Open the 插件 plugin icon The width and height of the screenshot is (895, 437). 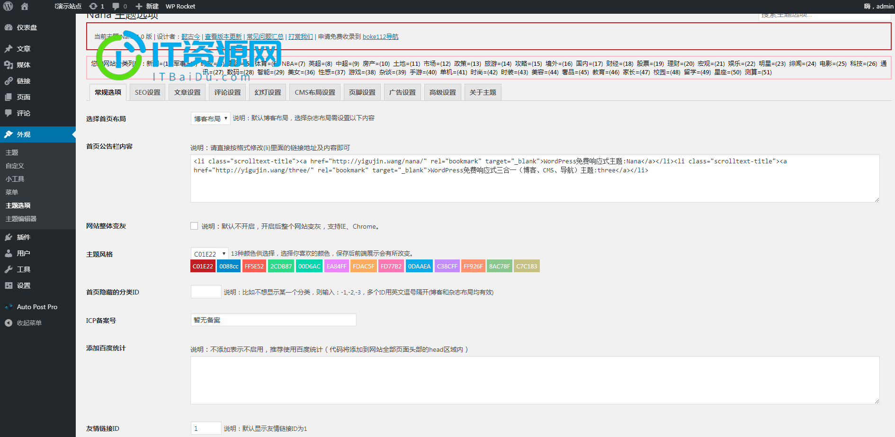click(9, 237)
